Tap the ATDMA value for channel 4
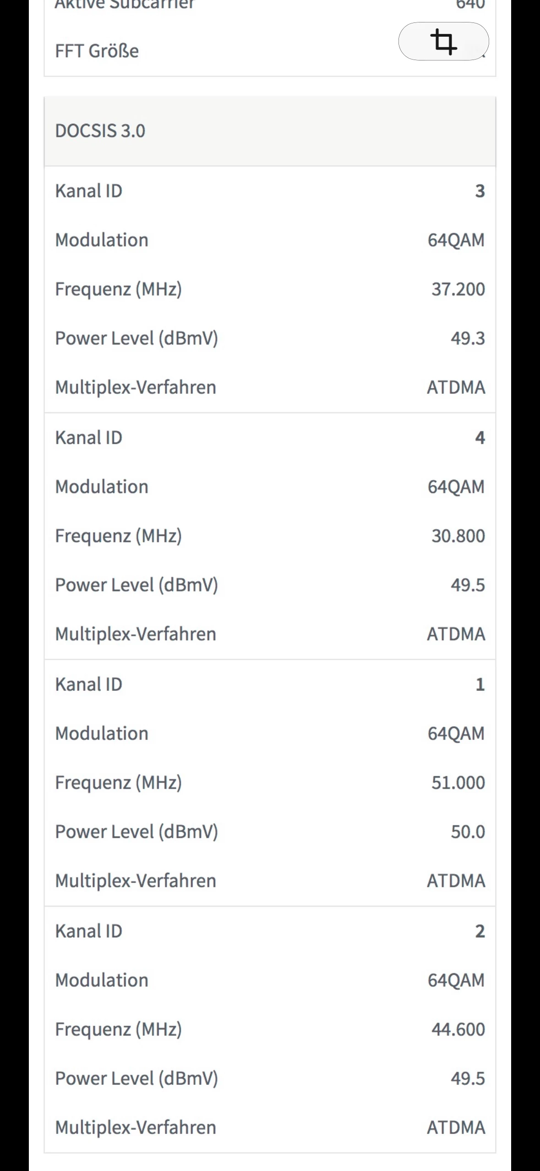This screenshot has height=1171, width=540. [x=456, y=634]
